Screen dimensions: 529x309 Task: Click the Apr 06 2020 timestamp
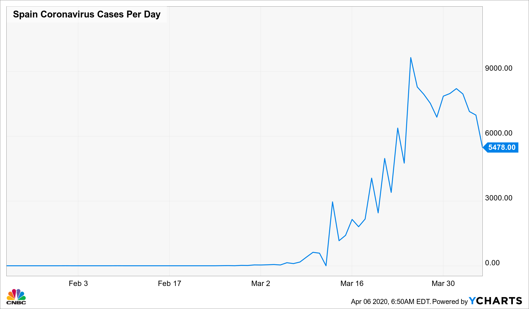tap(391, 302)
